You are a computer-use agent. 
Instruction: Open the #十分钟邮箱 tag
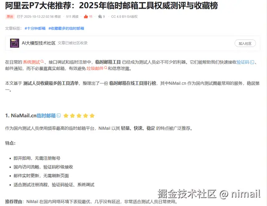tap(35, 28)
